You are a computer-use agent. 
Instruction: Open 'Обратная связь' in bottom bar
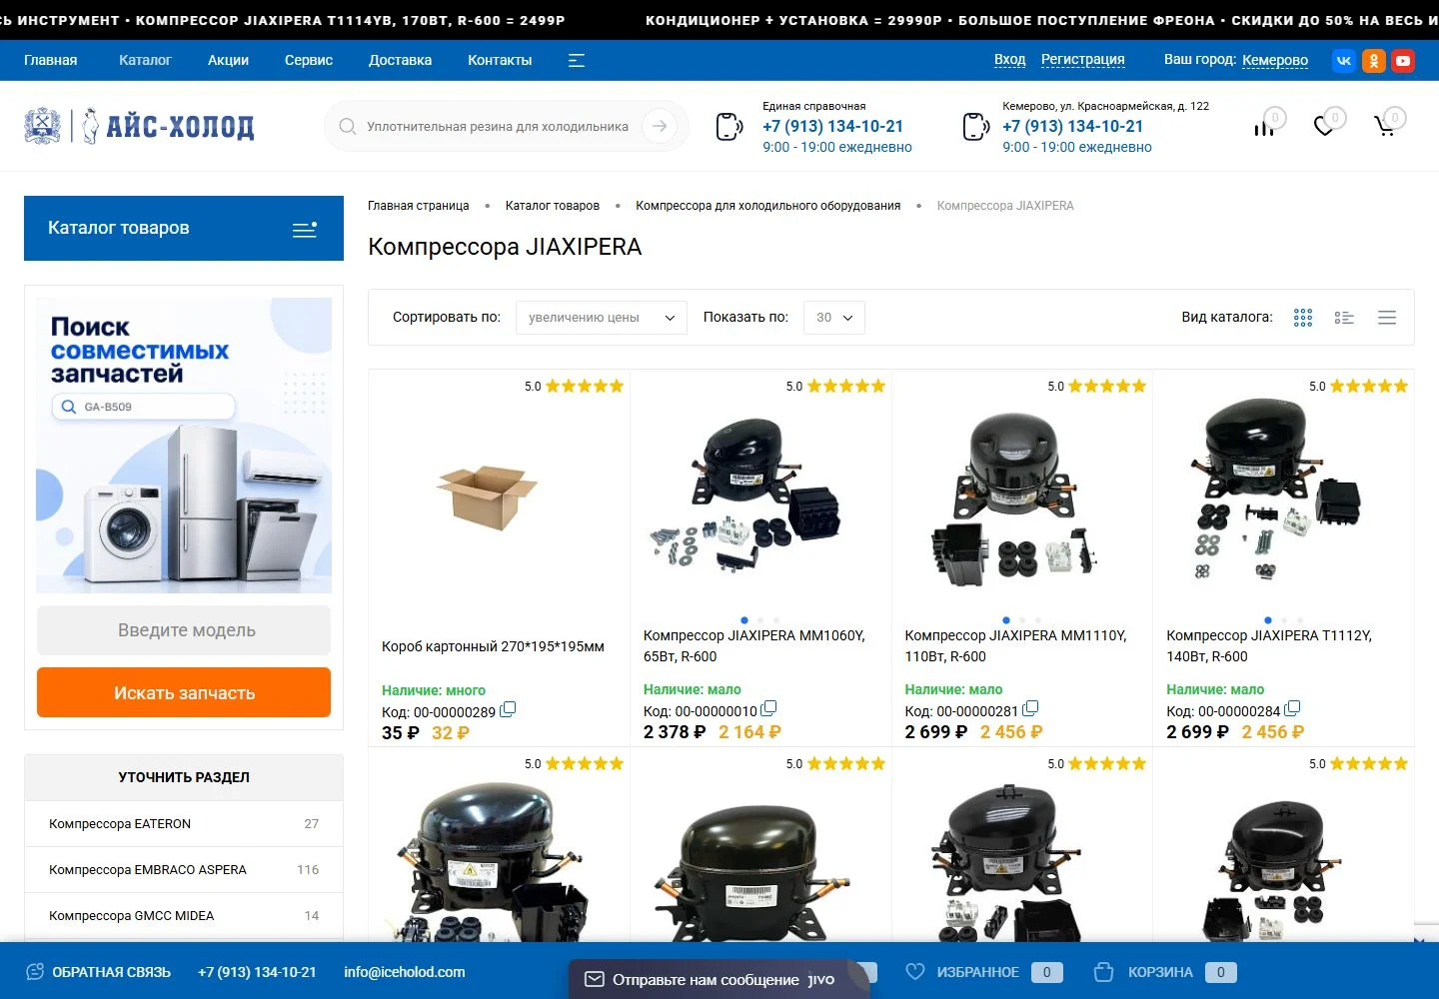[99, 972]
